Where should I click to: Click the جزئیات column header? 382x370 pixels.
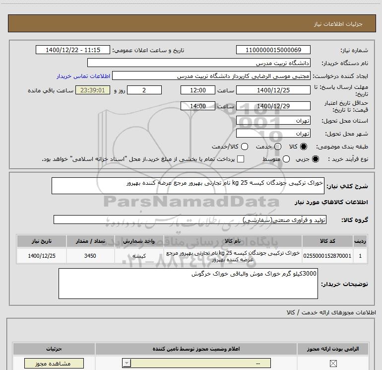click(x=54, y=349)
